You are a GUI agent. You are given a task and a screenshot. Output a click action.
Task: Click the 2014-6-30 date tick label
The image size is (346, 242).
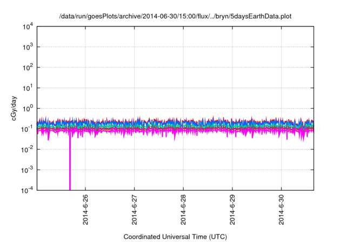(281, 210)
